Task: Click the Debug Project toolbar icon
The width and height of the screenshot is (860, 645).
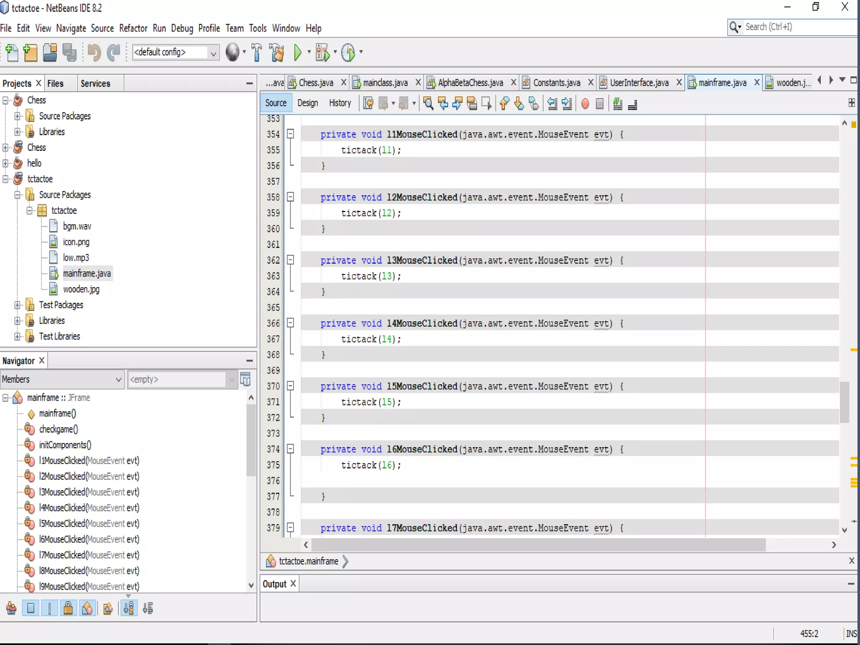Action: (322, 52)
